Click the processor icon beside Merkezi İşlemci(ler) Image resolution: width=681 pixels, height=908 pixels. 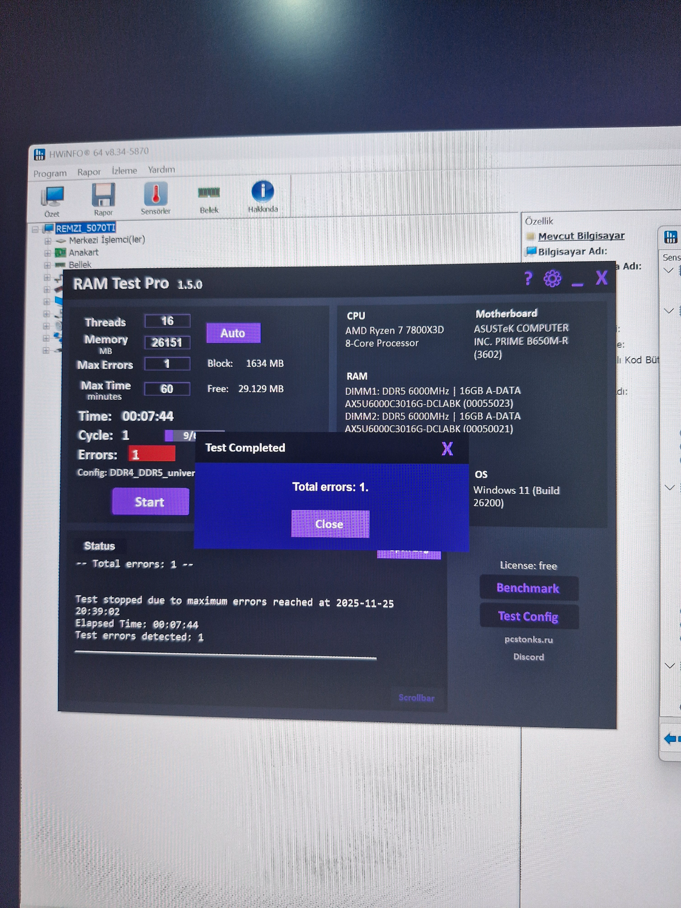click(61, 241)
